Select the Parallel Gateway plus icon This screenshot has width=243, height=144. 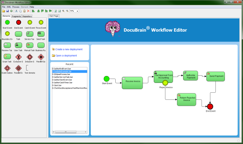41,57
